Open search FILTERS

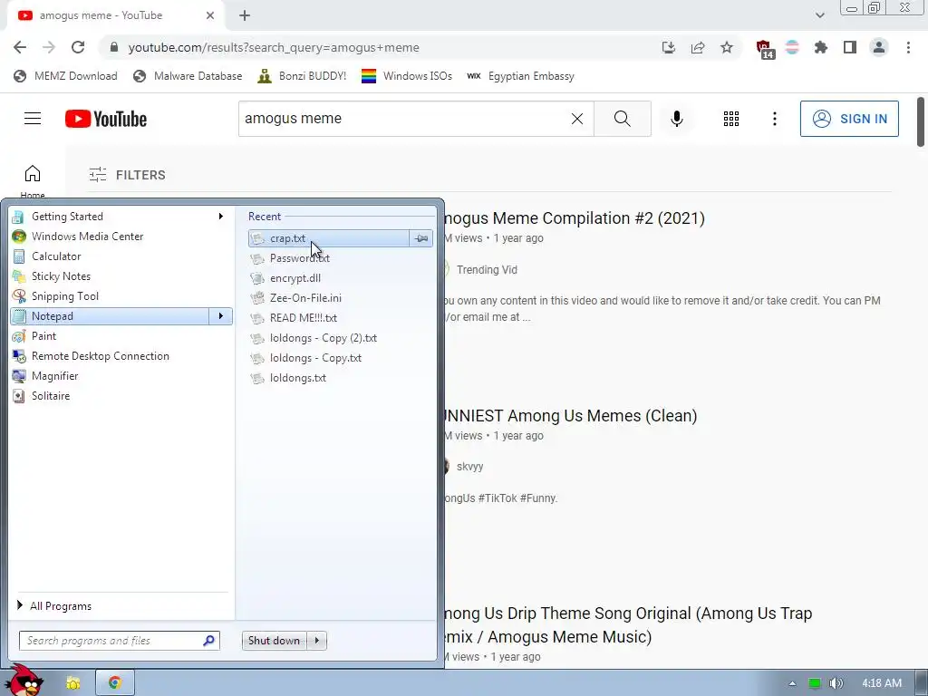[x=127, y=175]
